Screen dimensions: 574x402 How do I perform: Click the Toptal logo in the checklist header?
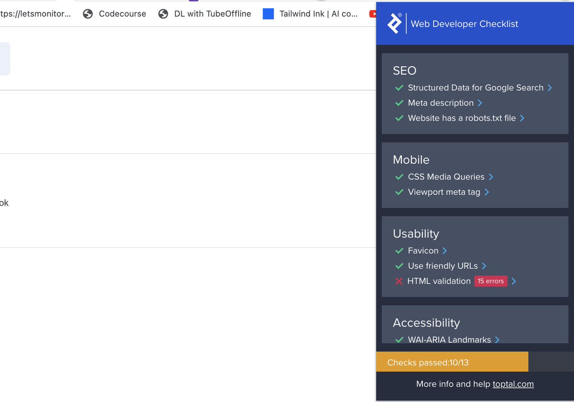click(x=394, y=23)
